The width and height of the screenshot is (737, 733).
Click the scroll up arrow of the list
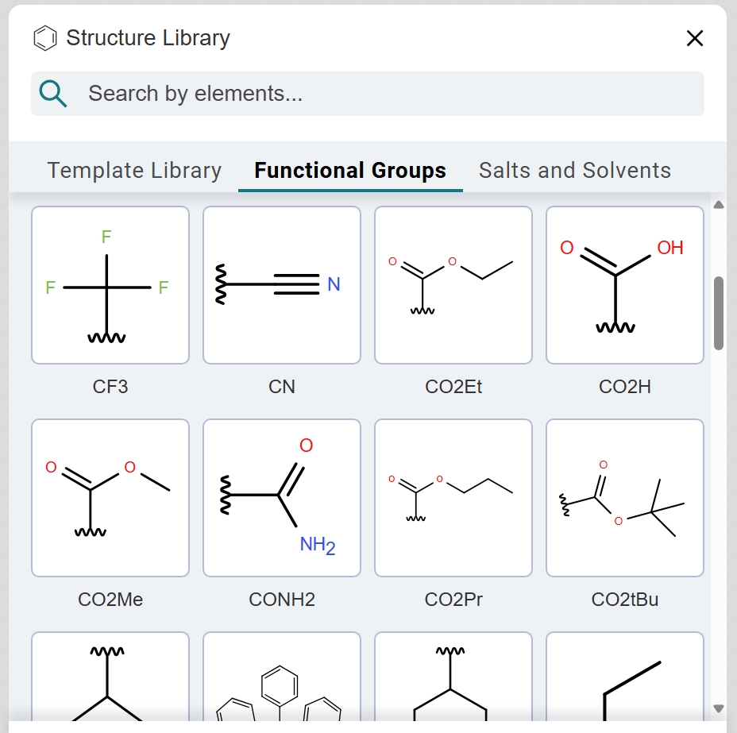tap(719, 205)
